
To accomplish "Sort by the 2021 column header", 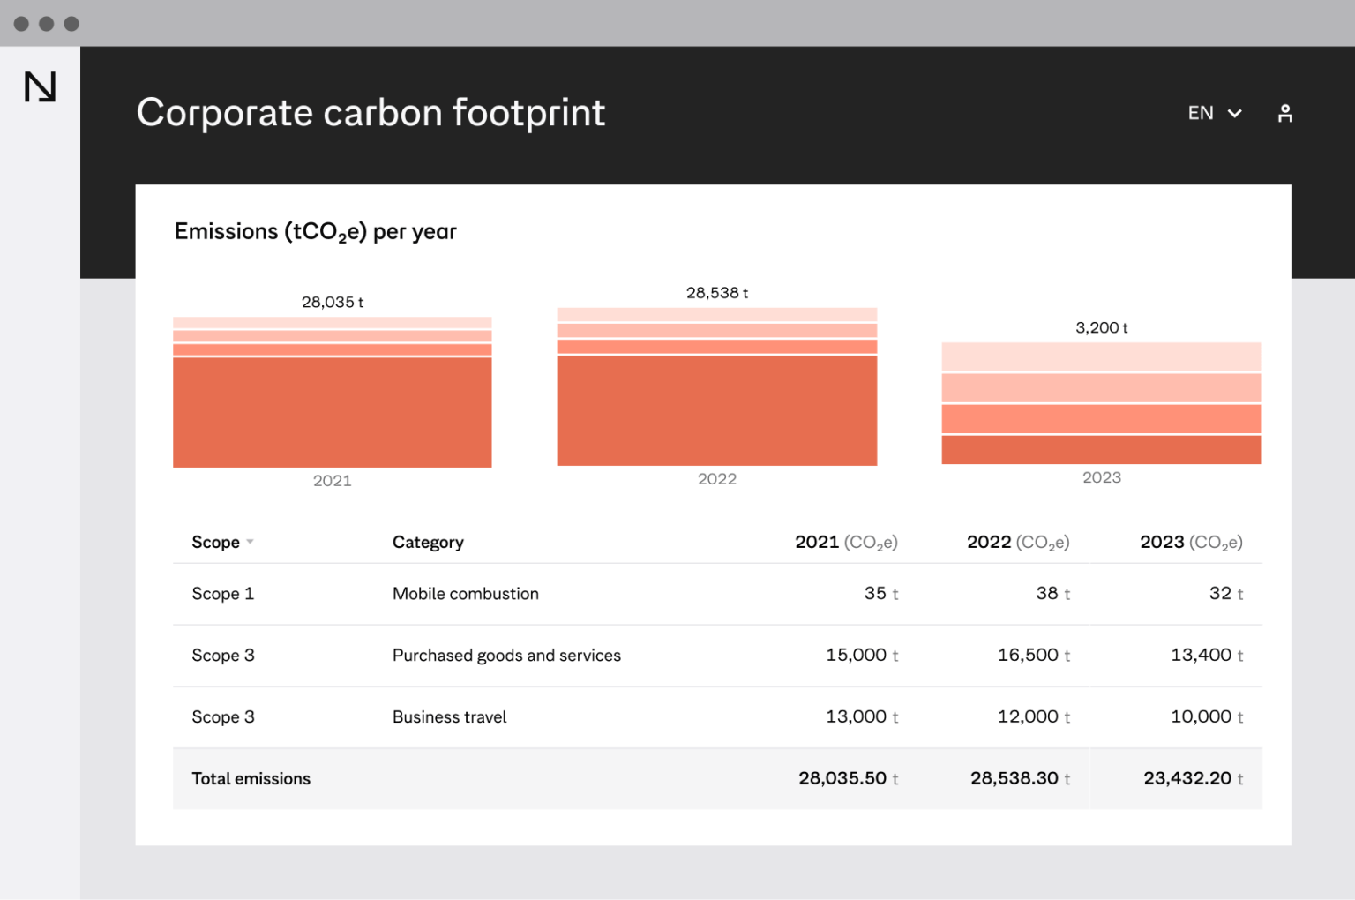I will pos(845,542).
